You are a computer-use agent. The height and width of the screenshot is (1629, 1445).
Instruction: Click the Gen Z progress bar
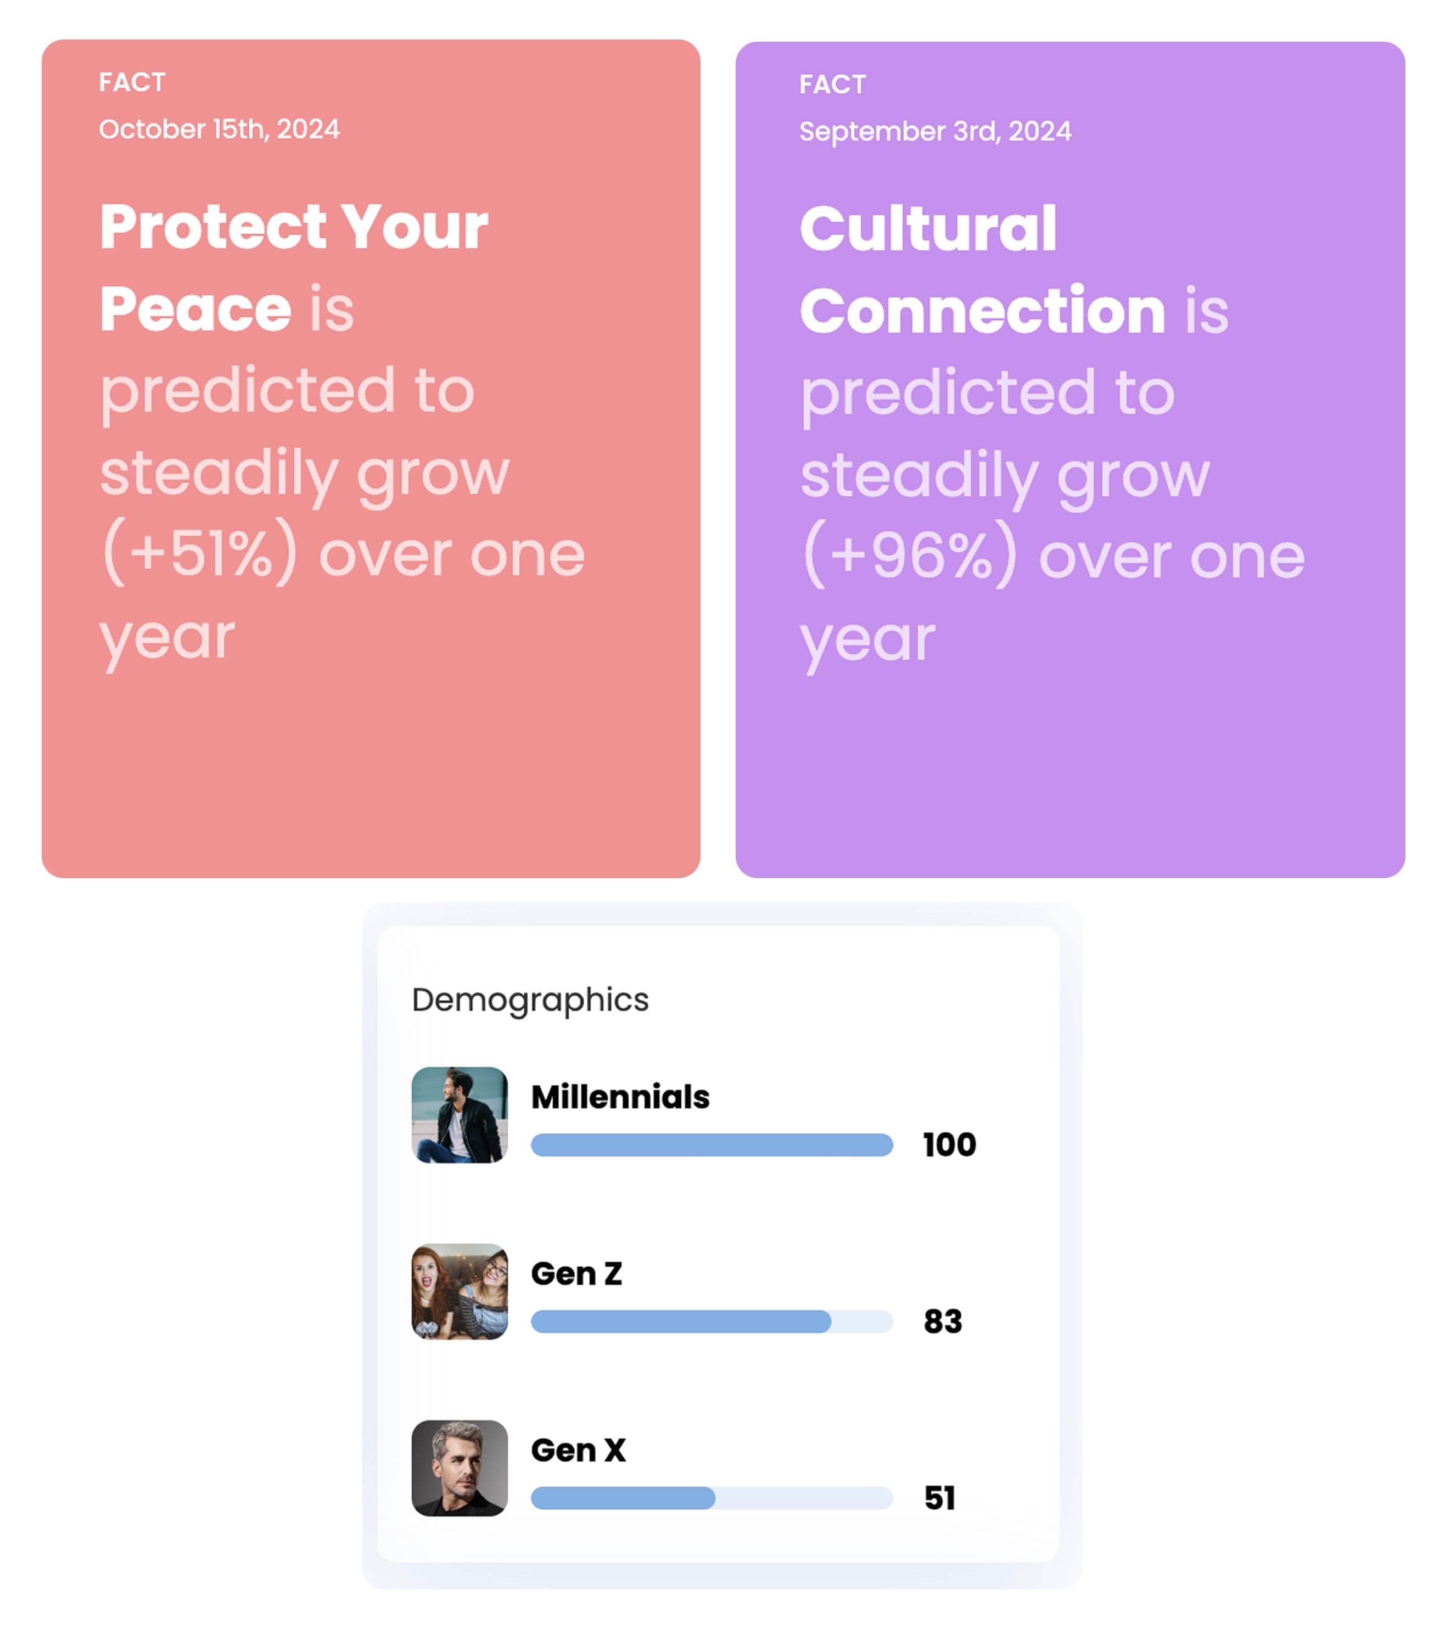[711, 1322]
